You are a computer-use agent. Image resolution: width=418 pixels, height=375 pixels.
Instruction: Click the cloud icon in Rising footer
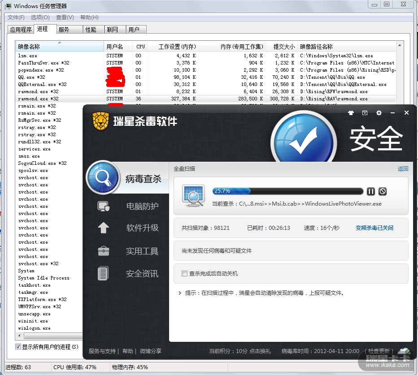point(404,350)
